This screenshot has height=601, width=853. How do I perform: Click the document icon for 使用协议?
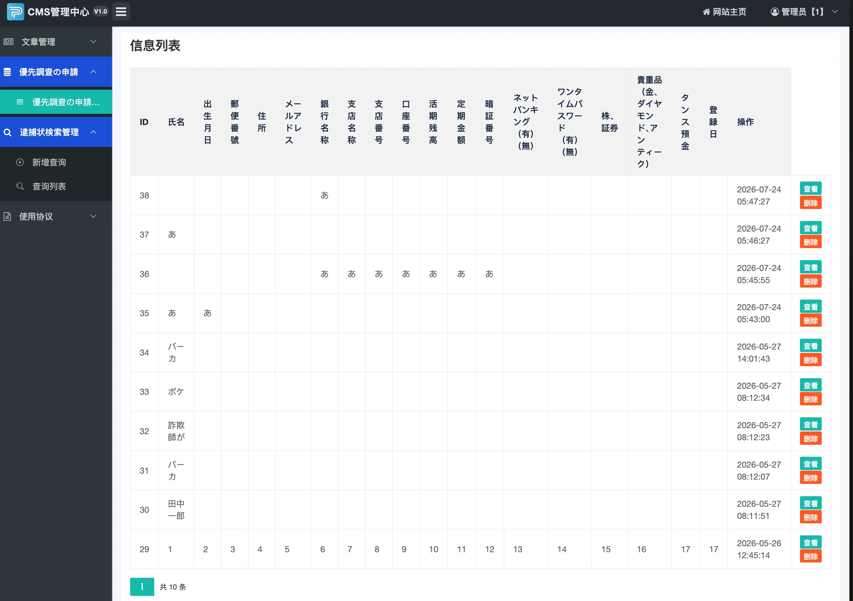[8, 216]
